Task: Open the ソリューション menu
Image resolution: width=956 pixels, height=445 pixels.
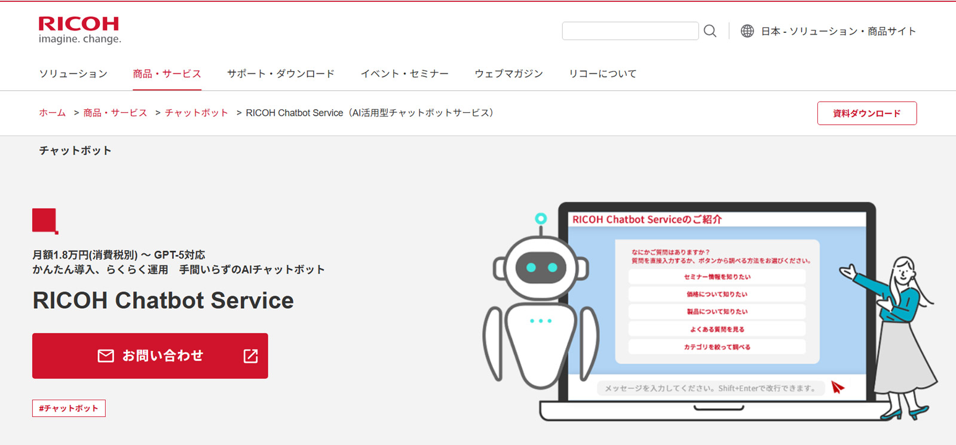Action: point(73,73)
